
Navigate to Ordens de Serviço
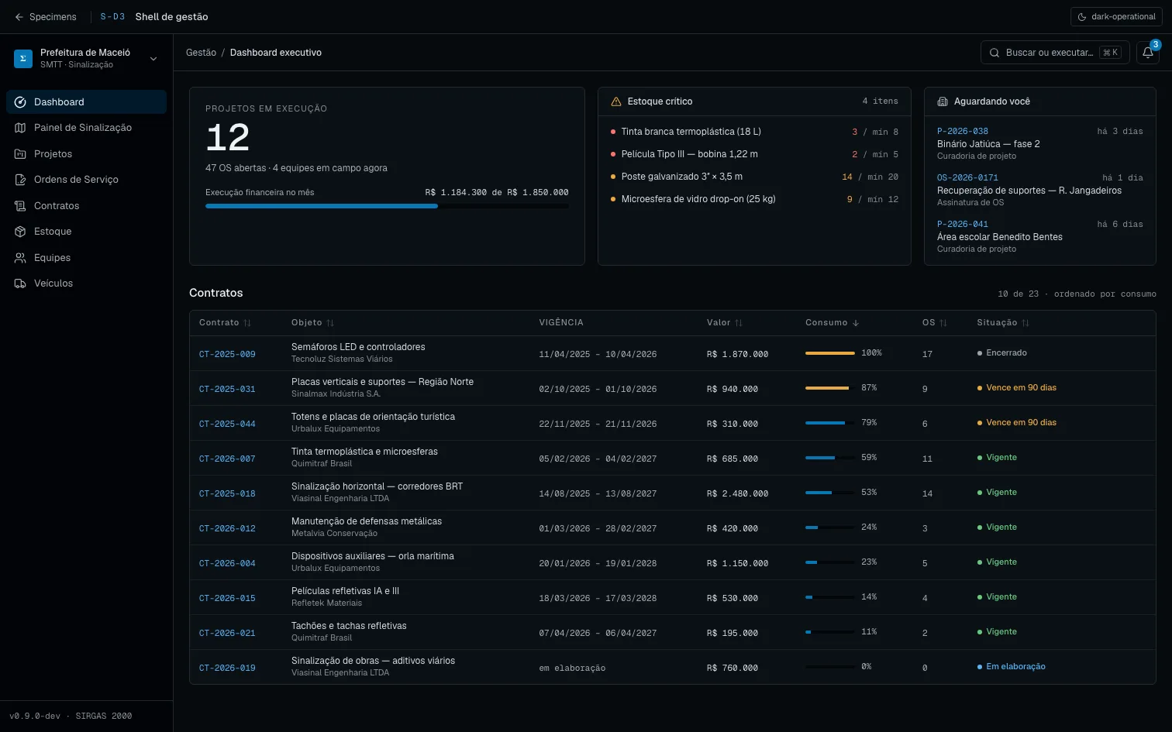86,180
